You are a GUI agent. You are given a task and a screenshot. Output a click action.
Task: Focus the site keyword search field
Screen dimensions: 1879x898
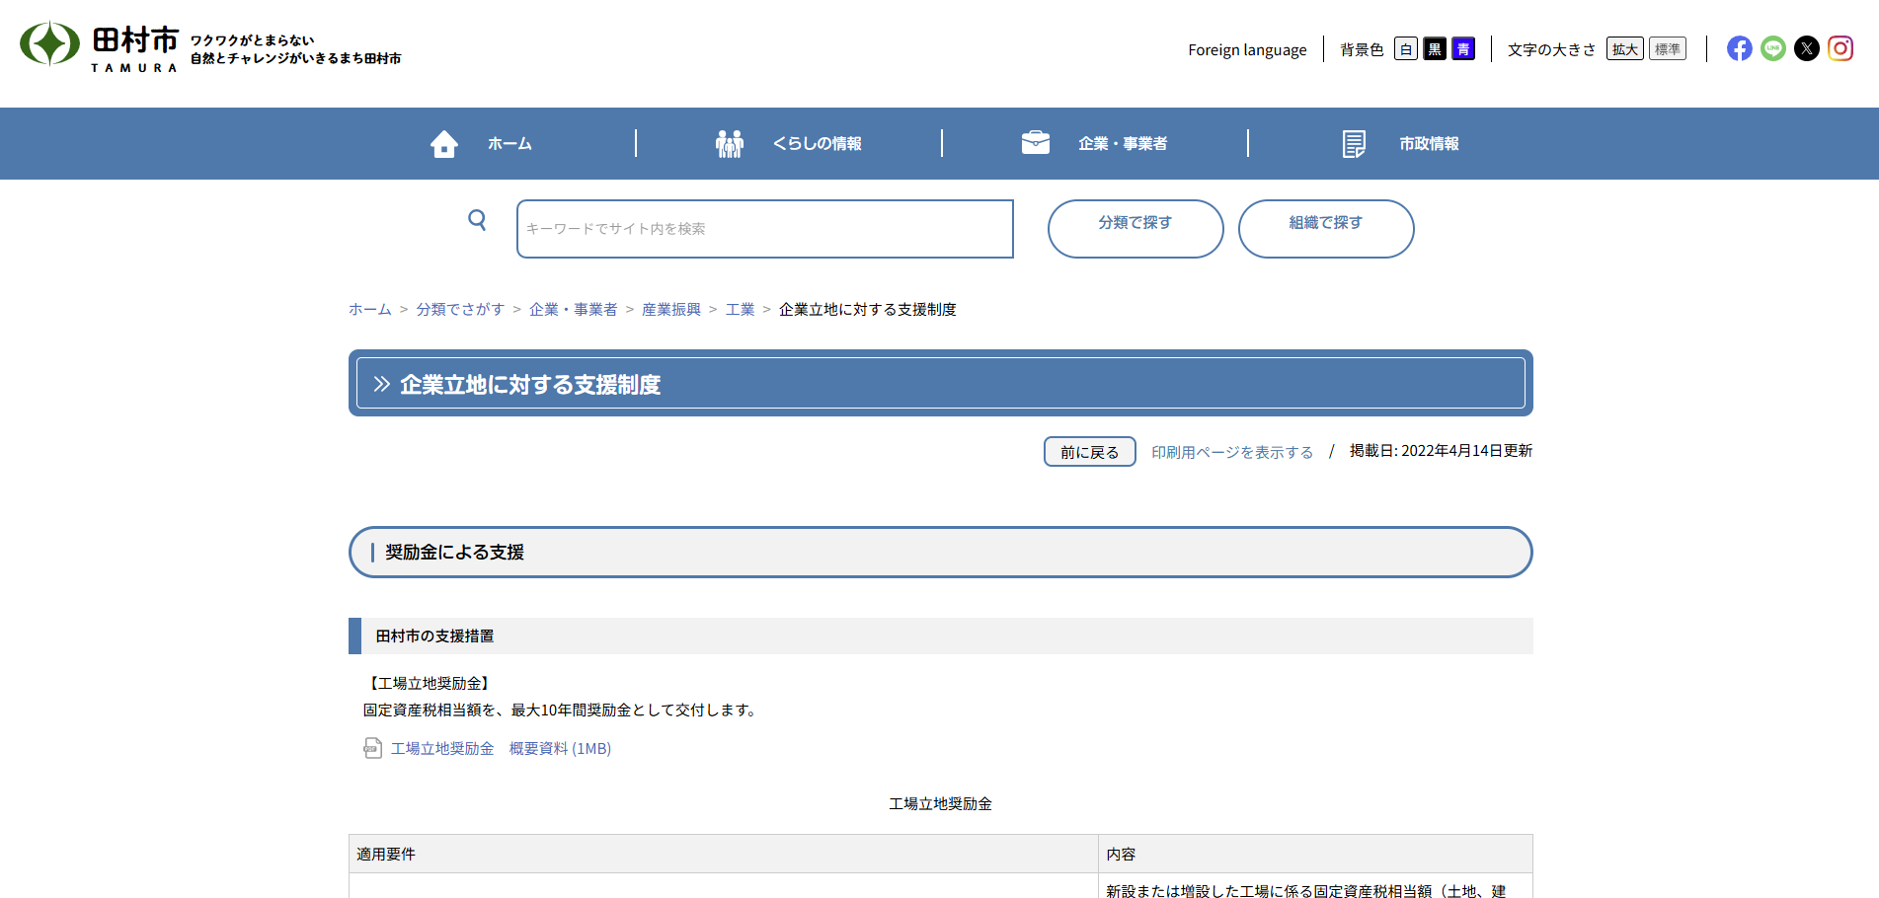tap(765, 229)
